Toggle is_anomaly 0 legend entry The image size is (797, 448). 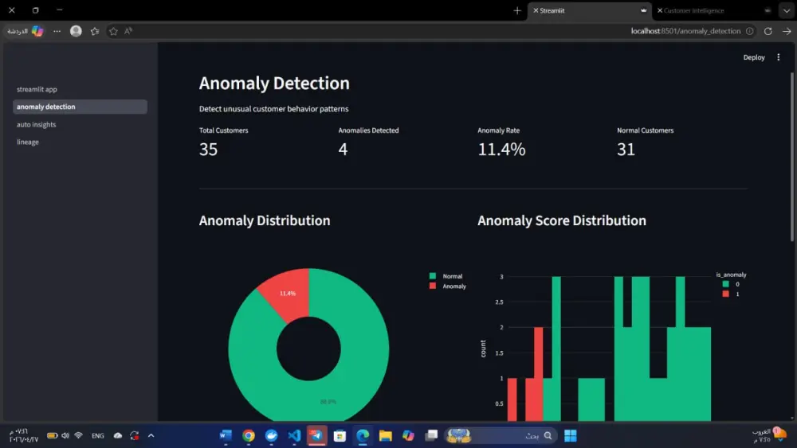point(731,284)
